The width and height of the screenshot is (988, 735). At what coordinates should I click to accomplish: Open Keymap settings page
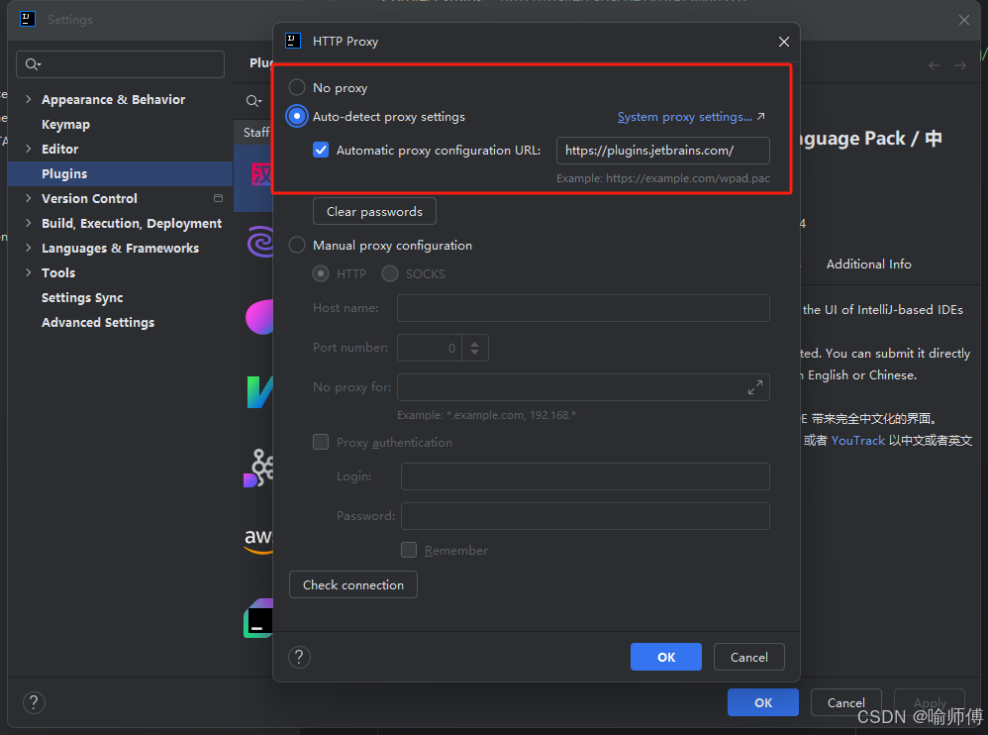coord(65,124)
